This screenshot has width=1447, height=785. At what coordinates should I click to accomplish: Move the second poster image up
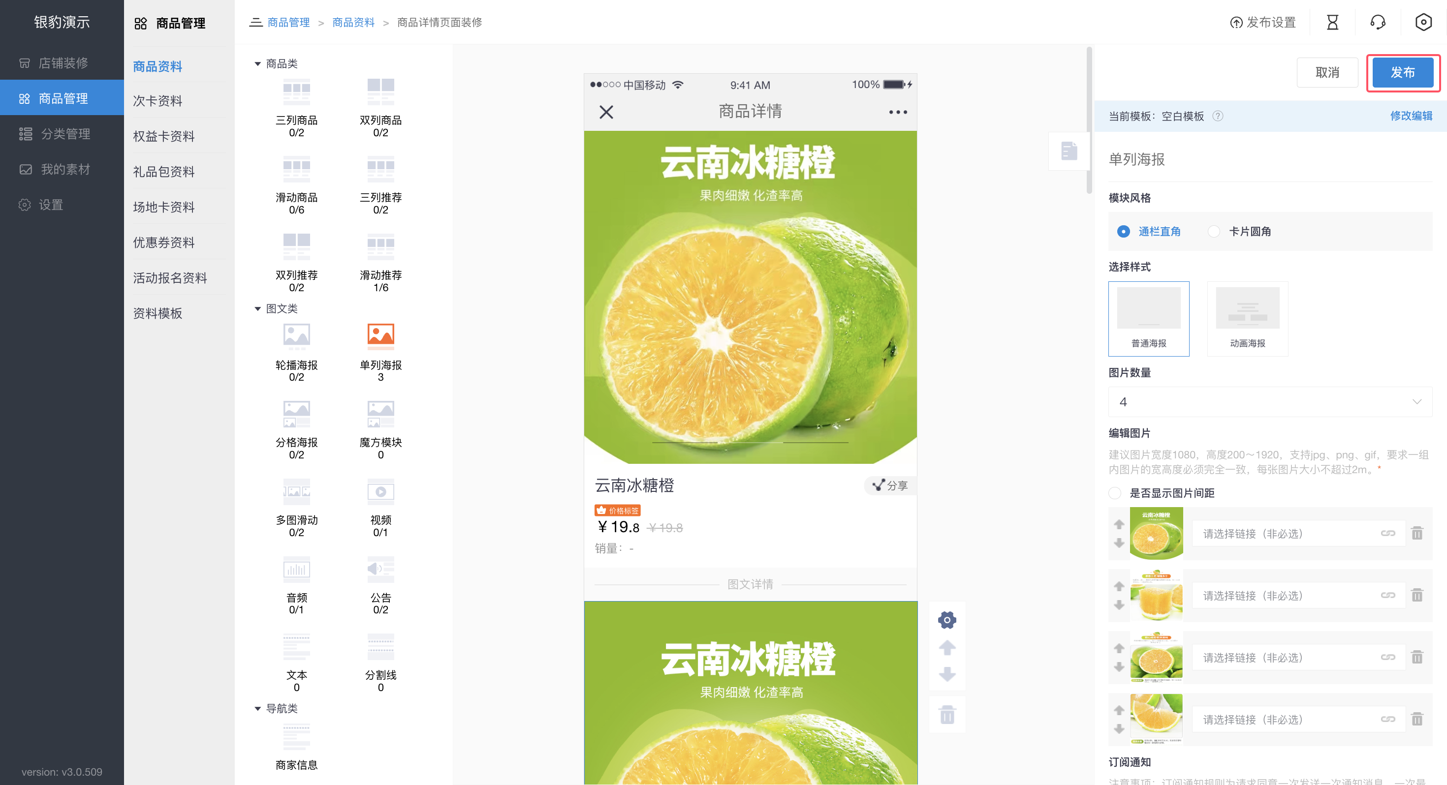pos(1119,586)
